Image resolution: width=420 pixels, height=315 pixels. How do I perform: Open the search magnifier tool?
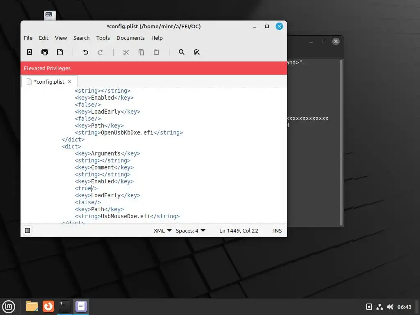point(182,52)
